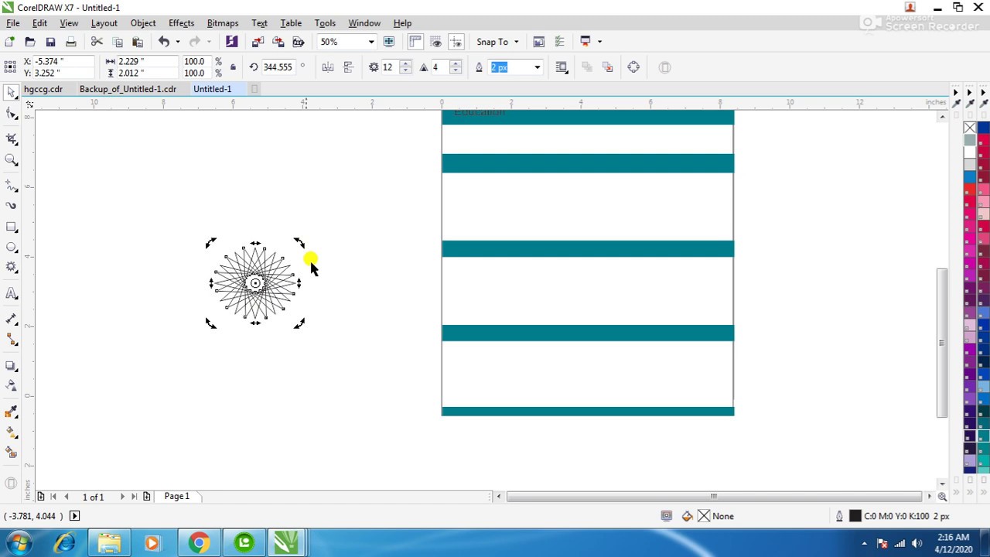Select the Pick tool in toolbox

coord(12,92)
